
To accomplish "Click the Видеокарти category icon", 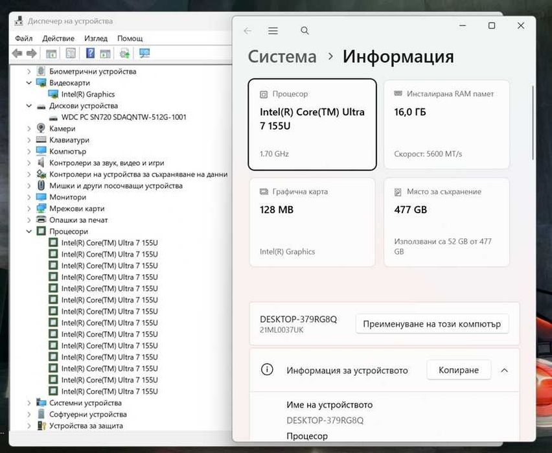I will pyautogui.click(x=41, y=83).
